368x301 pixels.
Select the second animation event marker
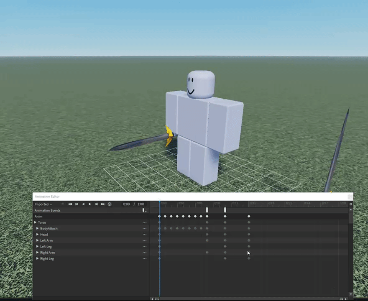225,210
